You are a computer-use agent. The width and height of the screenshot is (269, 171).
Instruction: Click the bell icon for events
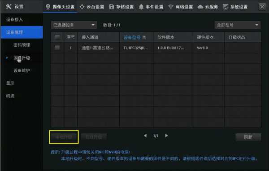(x=141, y=7)
